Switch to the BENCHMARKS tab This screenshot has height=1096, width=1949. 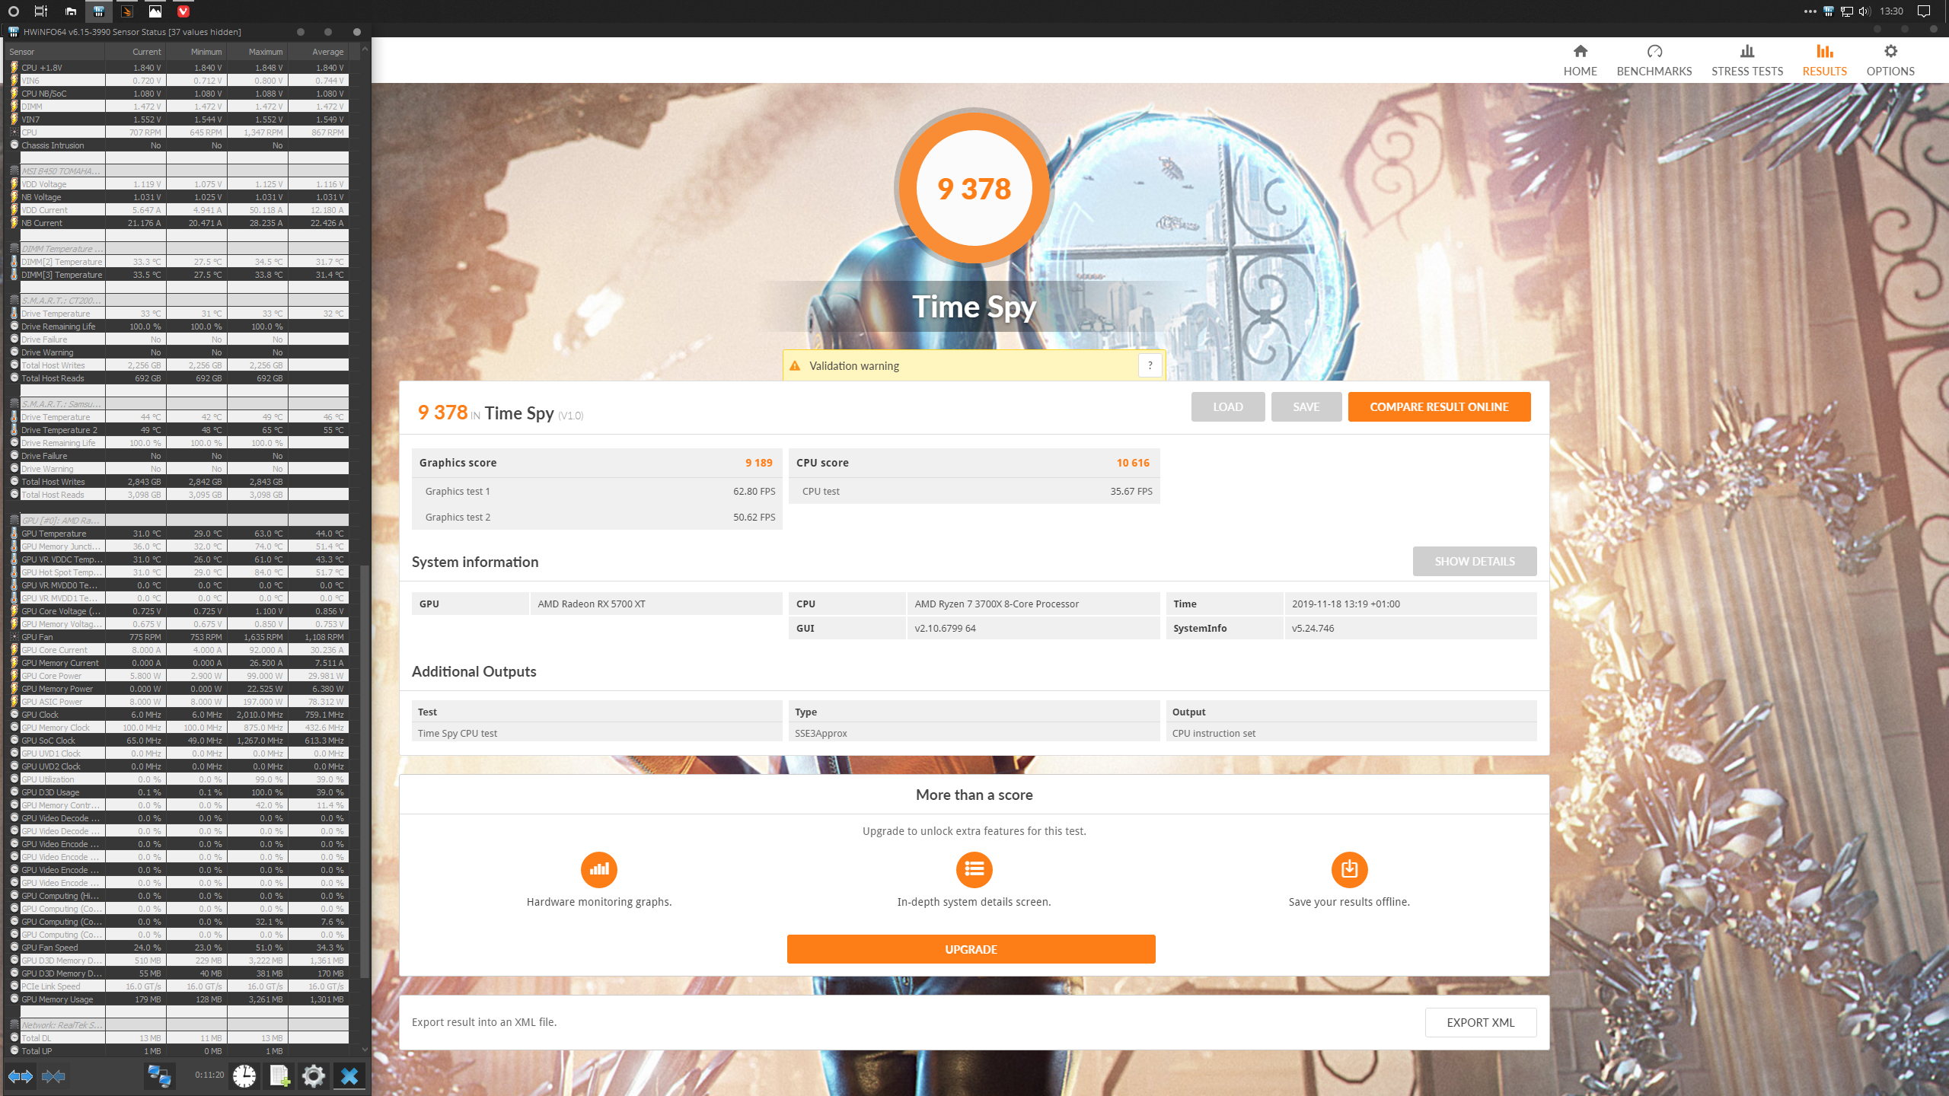(x=1654, y=60)
